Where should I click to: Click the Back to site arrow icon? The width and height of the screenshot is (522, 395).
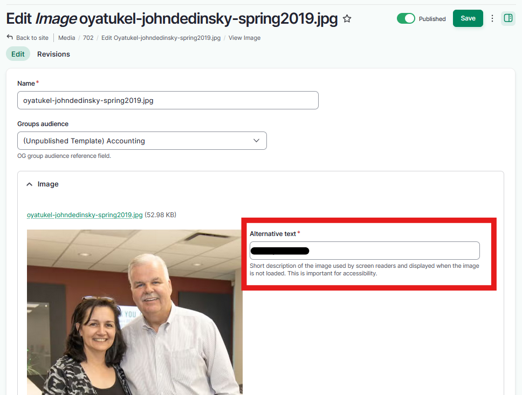[x=10, y=37]
